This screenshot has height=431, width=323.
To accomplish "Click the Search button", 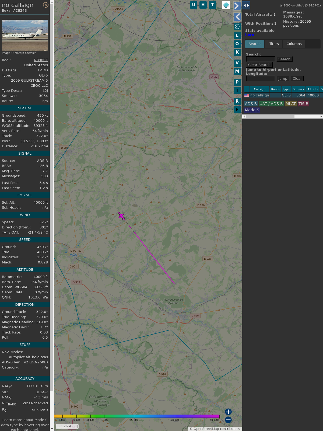I will (x=284, y=59).
